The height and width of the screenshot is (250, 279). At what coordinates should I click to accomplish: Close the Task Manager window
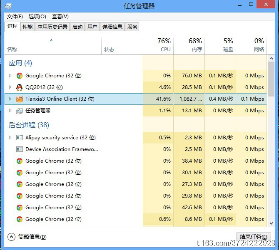pyautogui.click(x=266, y=4)
